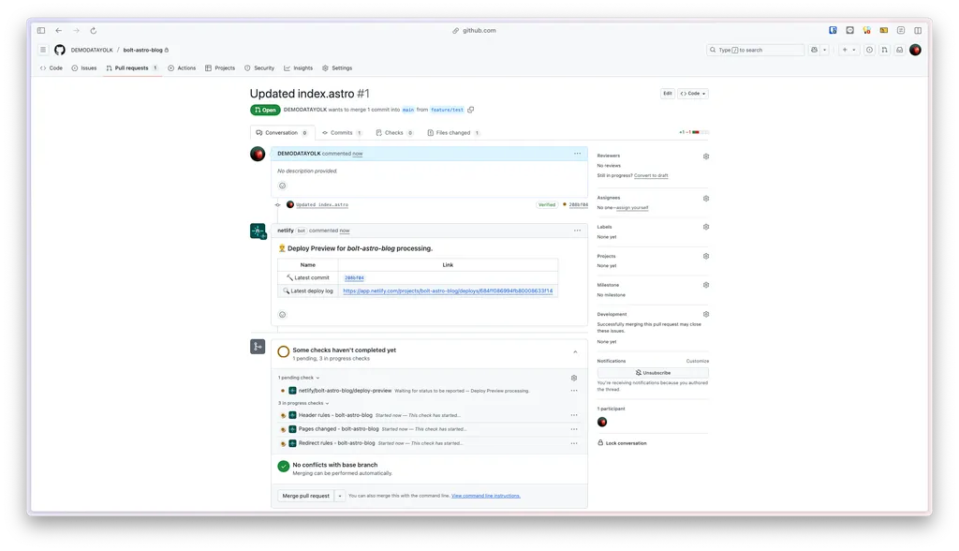Viewport: 959px width, 551px height.
Task: Open options for Redirect rules check
Action: [574, 443]
